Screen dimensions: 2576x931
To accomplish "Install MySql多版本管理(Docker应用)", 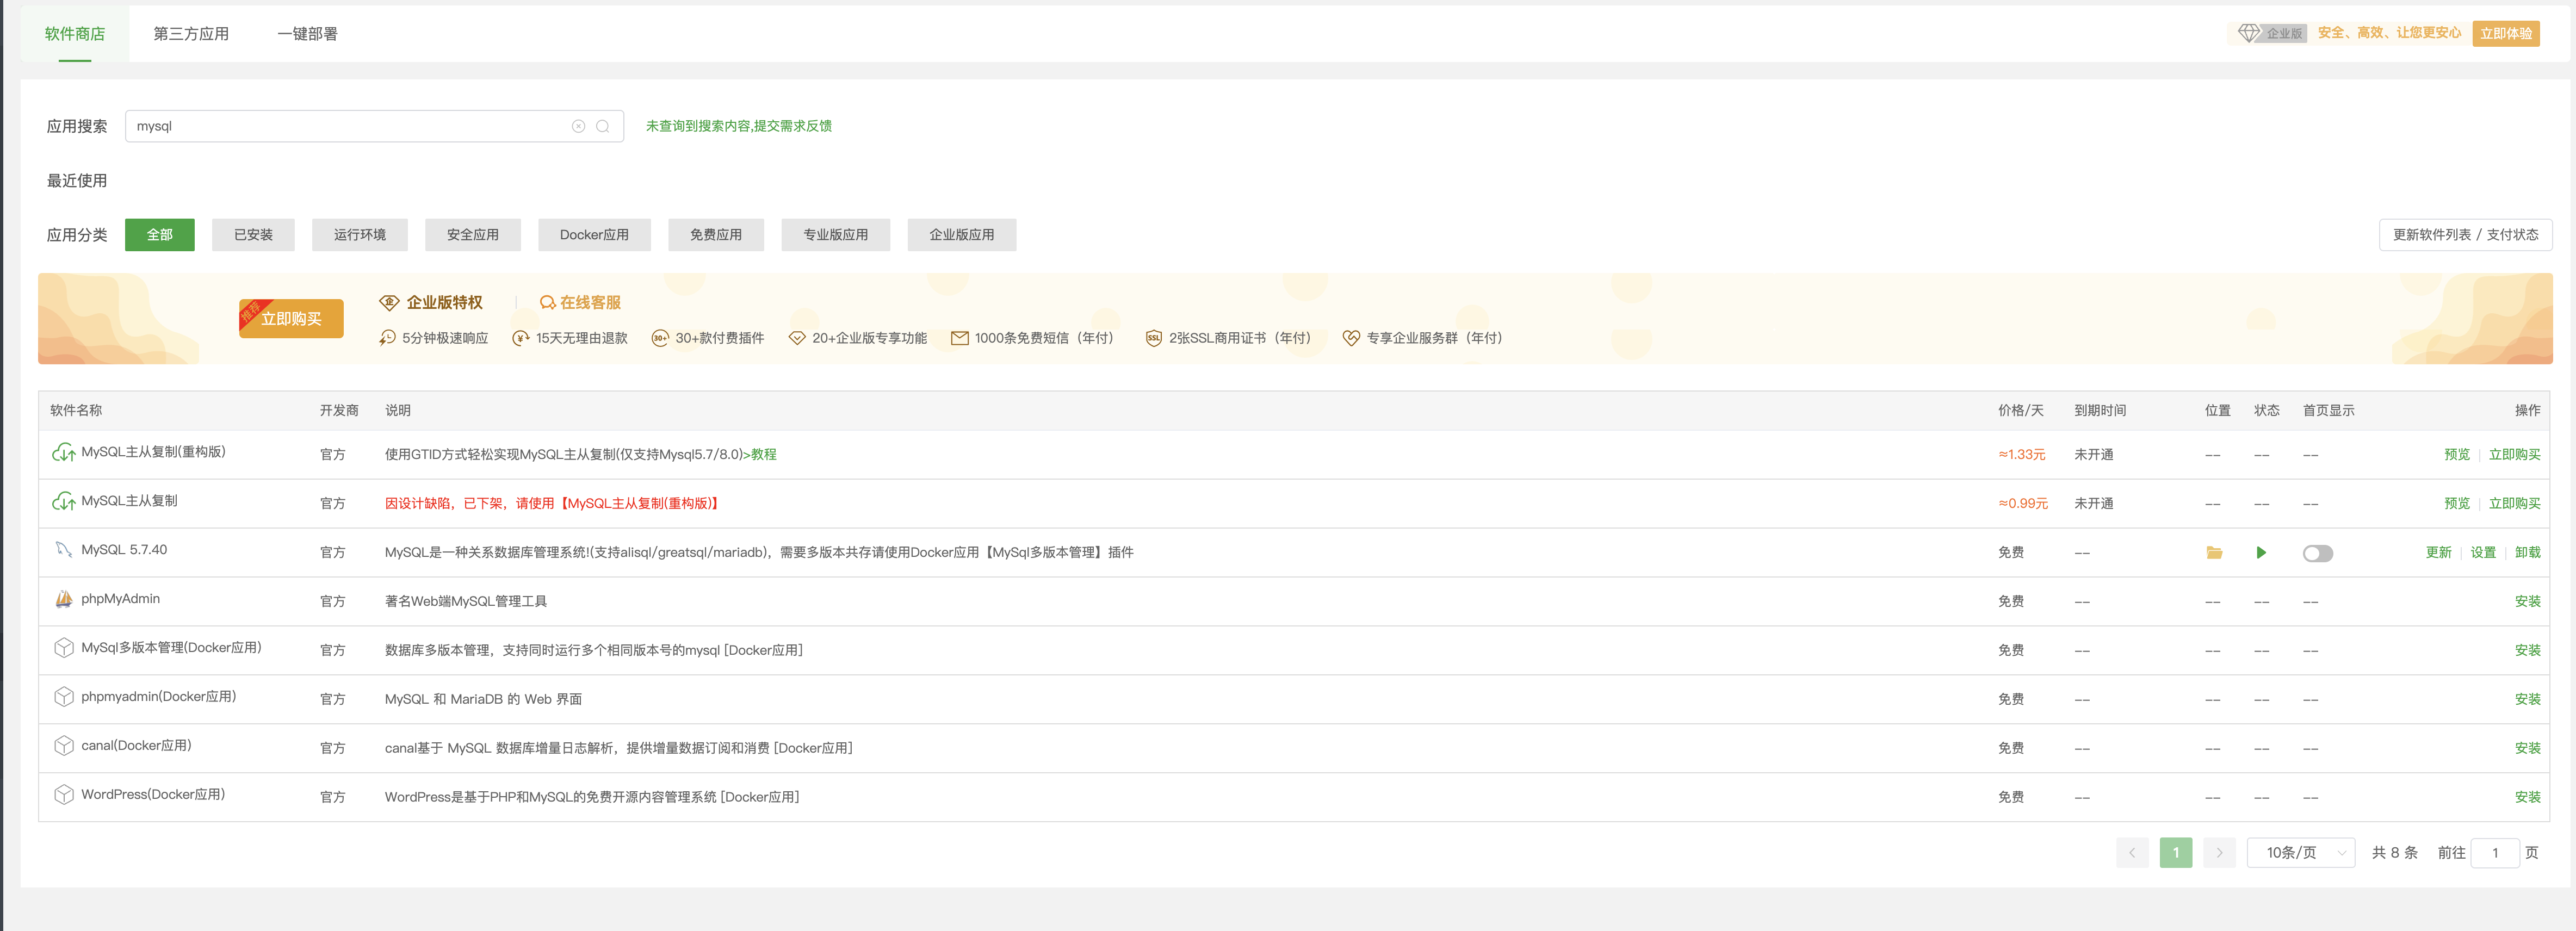I will (x=2527, y=650).
